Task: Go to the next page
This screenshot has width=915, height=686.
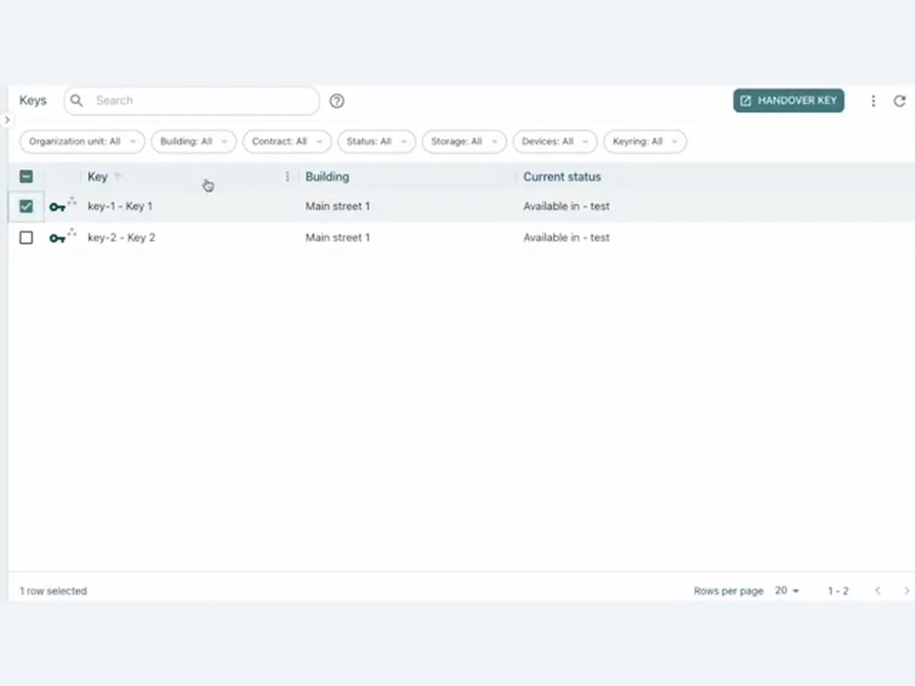Action: pyautogui.click(x=906, y=591)
